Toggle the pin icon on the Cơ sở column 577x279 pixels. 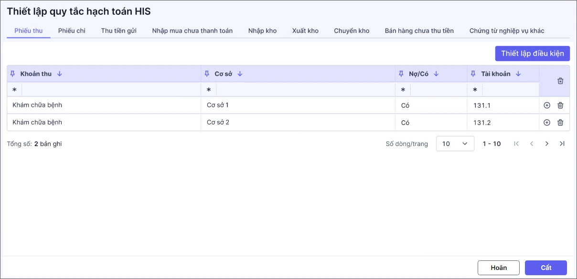point(207,74)
